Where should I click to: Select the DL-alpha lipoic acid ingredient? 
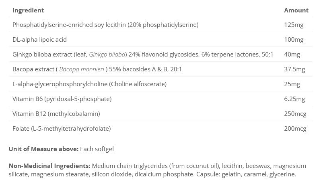39,40
